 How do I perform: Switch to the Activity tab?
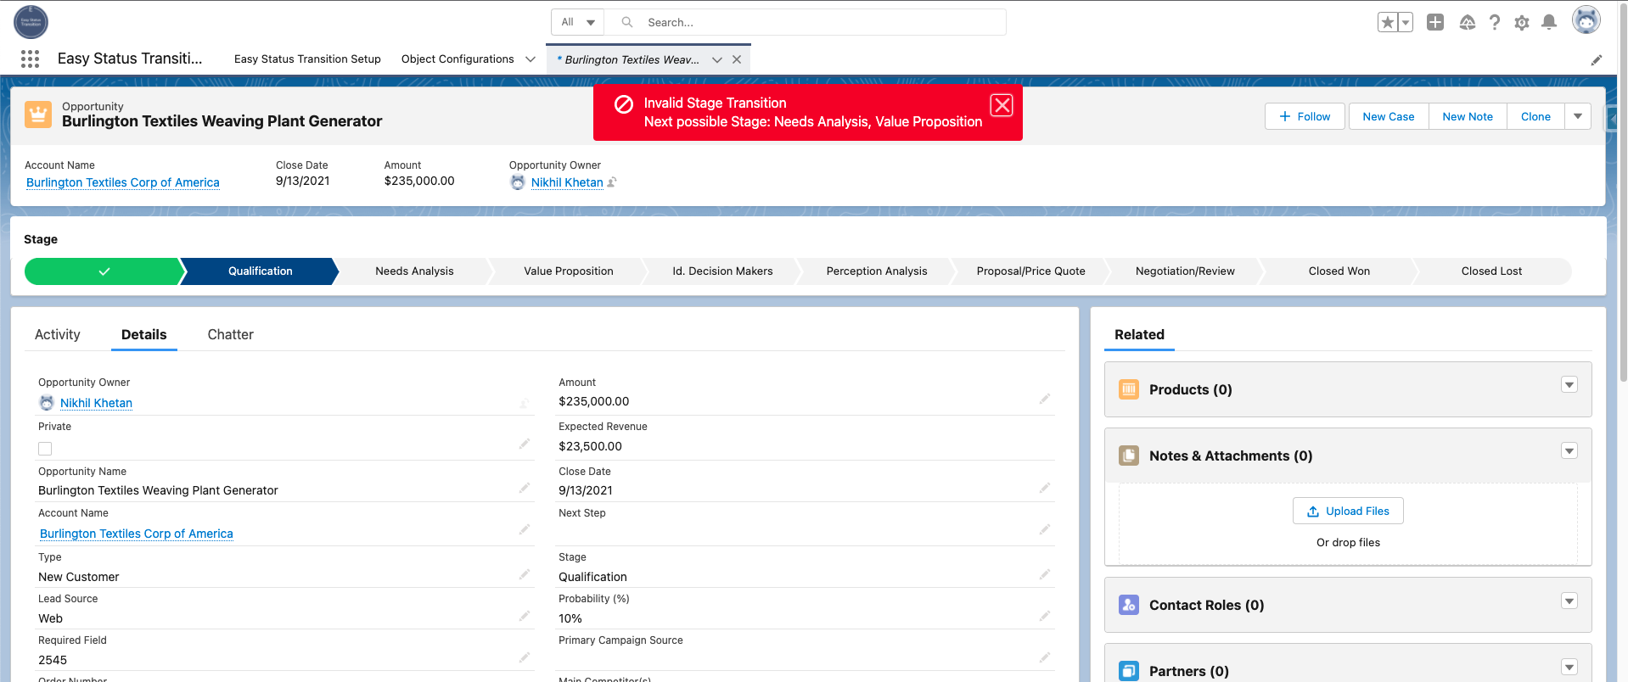point(58,335)
